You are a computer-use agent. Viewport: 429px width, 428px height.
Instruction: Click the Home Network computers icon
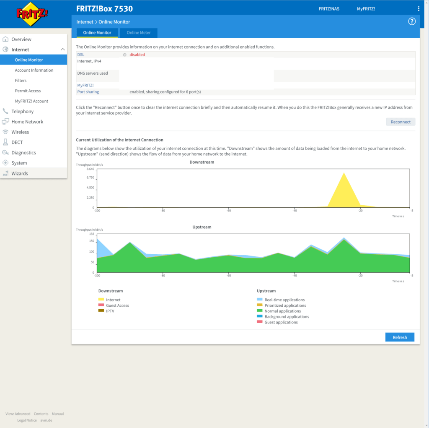pyautogui.click(x=5, y=122)
